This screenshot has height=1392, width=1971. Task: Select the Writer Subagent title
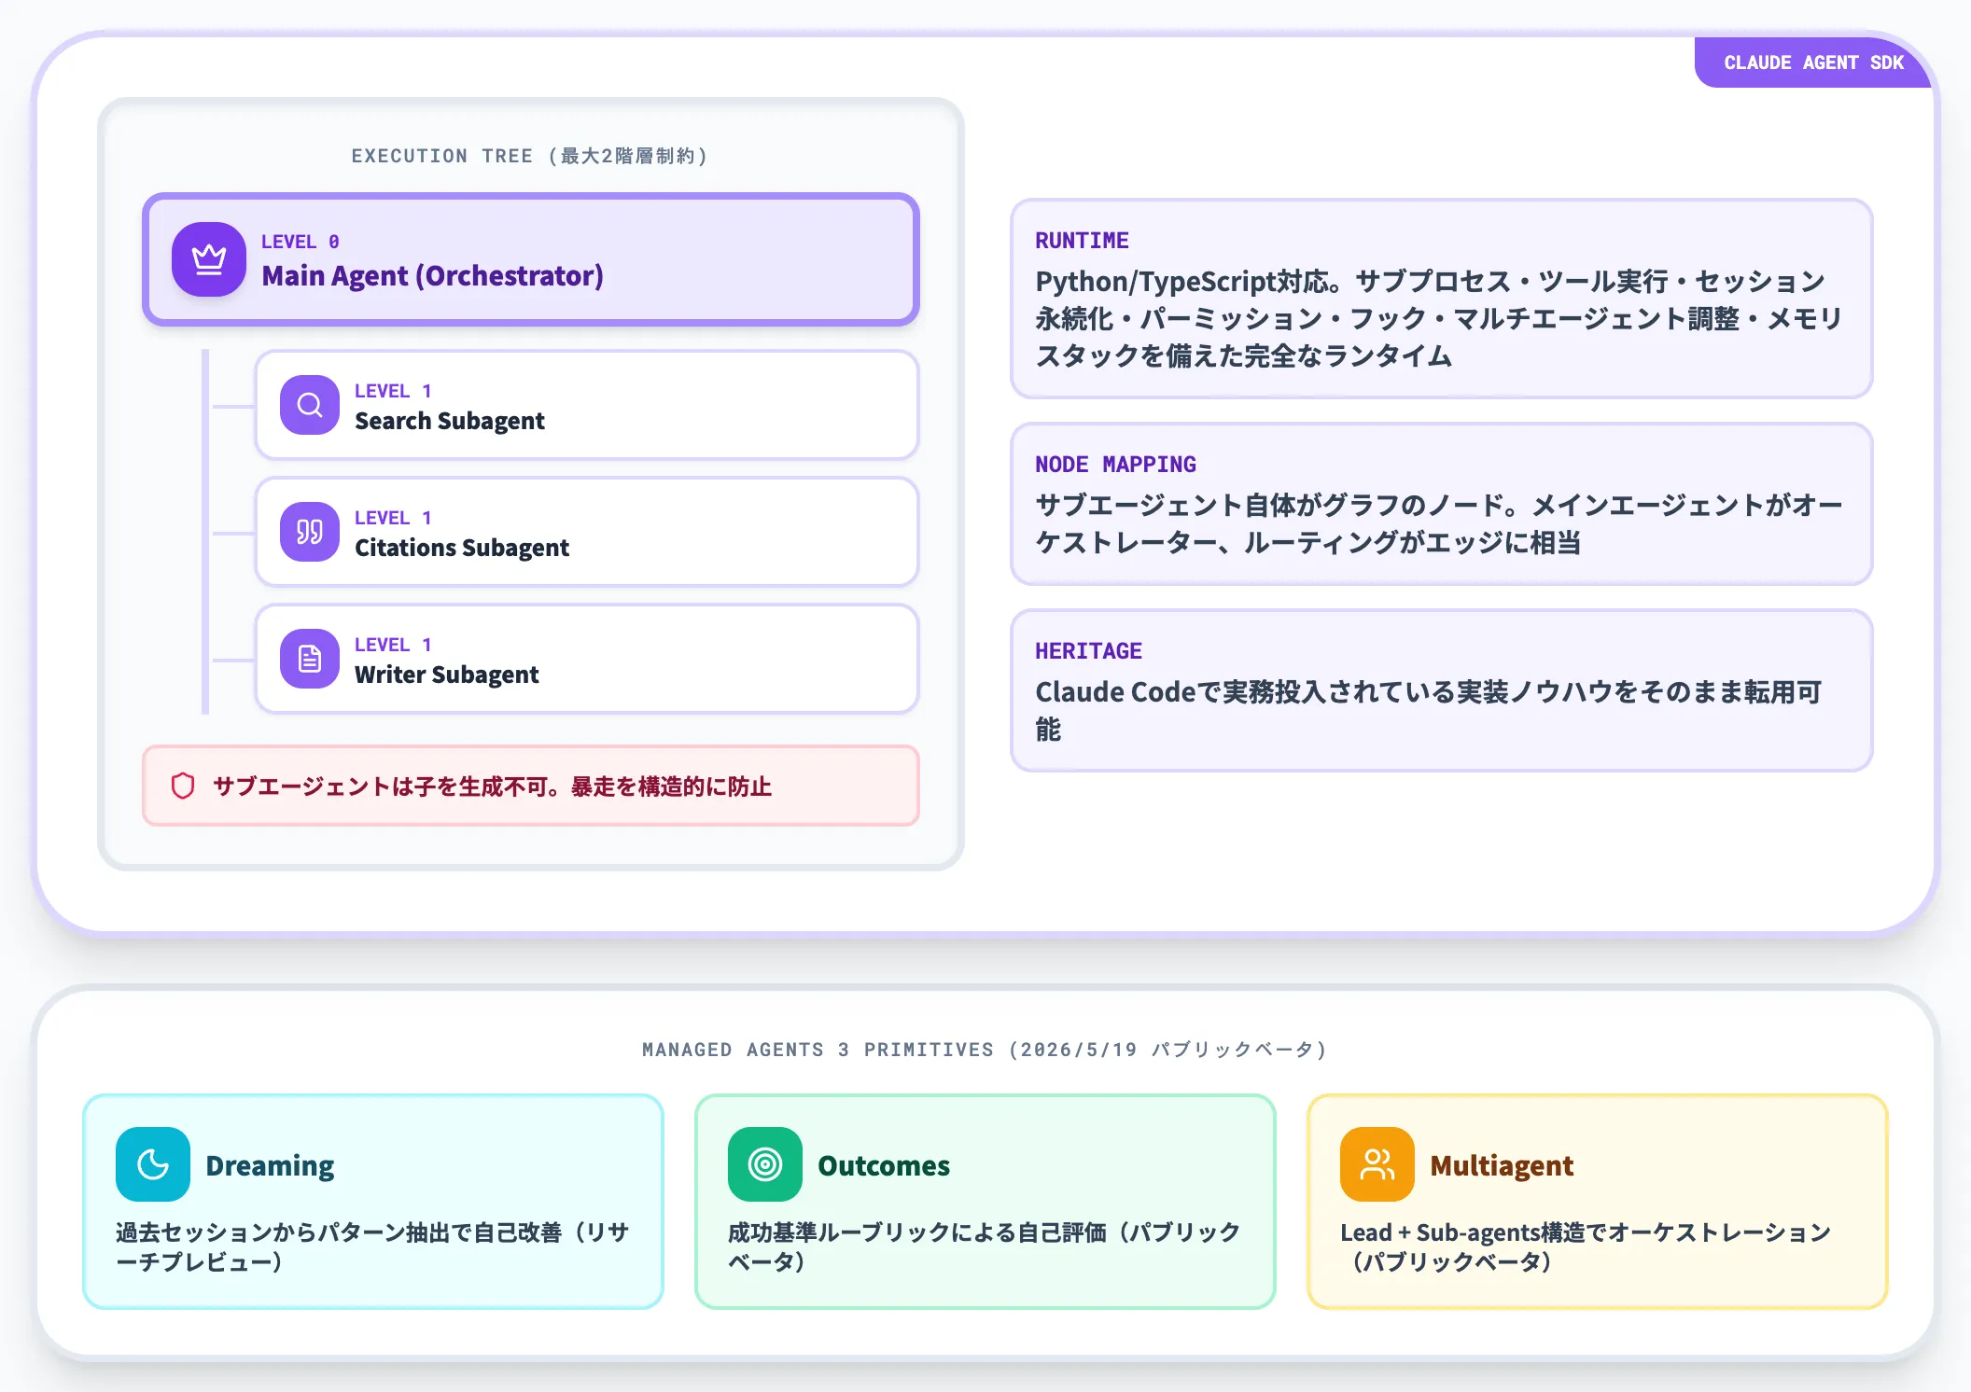coord(446,675)
